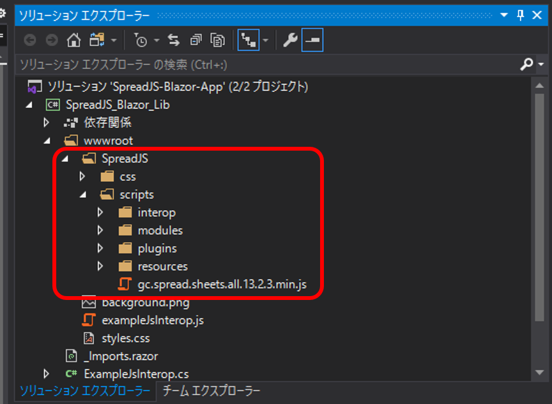Select the scripts folder
This screenshot has height=404, width=552.
click(x=137, y=195)
